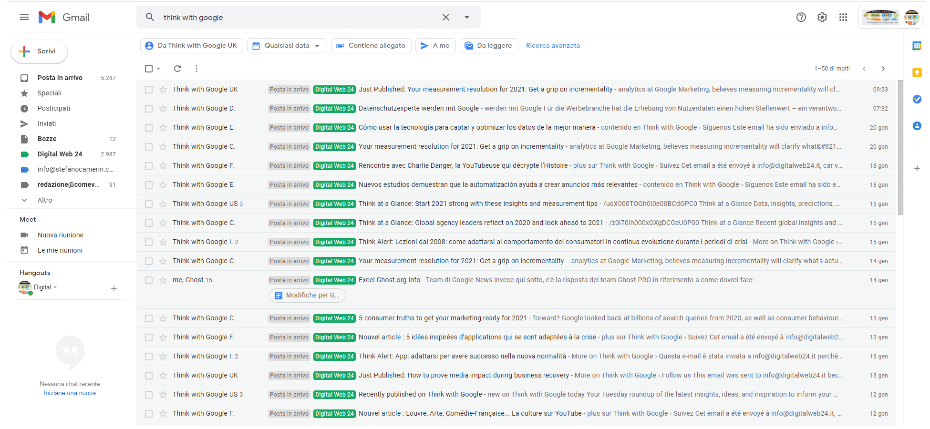This screenshot has height=429, width=930.
Task: Click inside the search input field
Action: tap(286, 17)
